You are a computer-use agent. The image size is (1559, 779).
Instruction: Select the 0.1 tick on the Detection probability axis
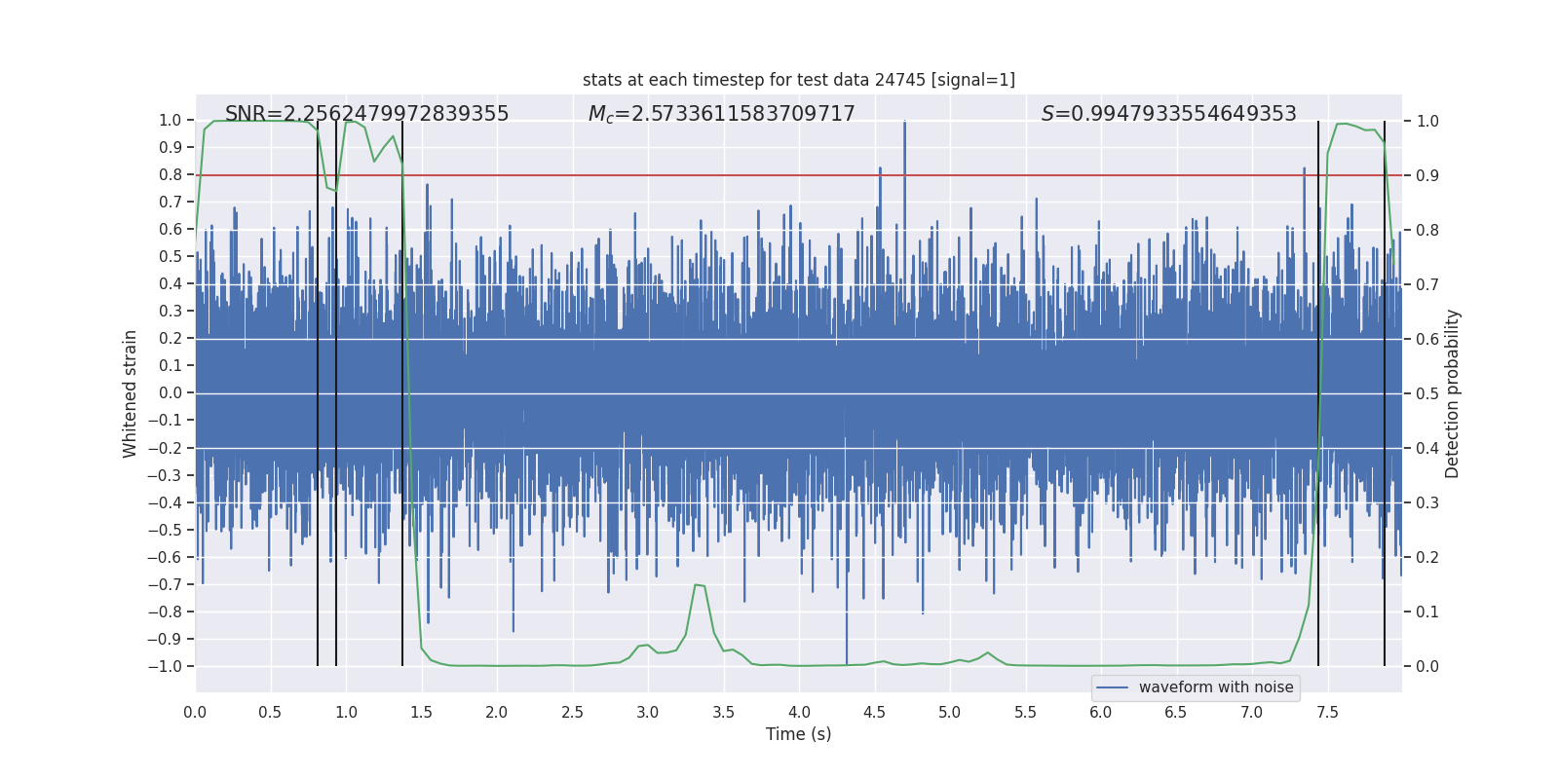(1427, 612)
